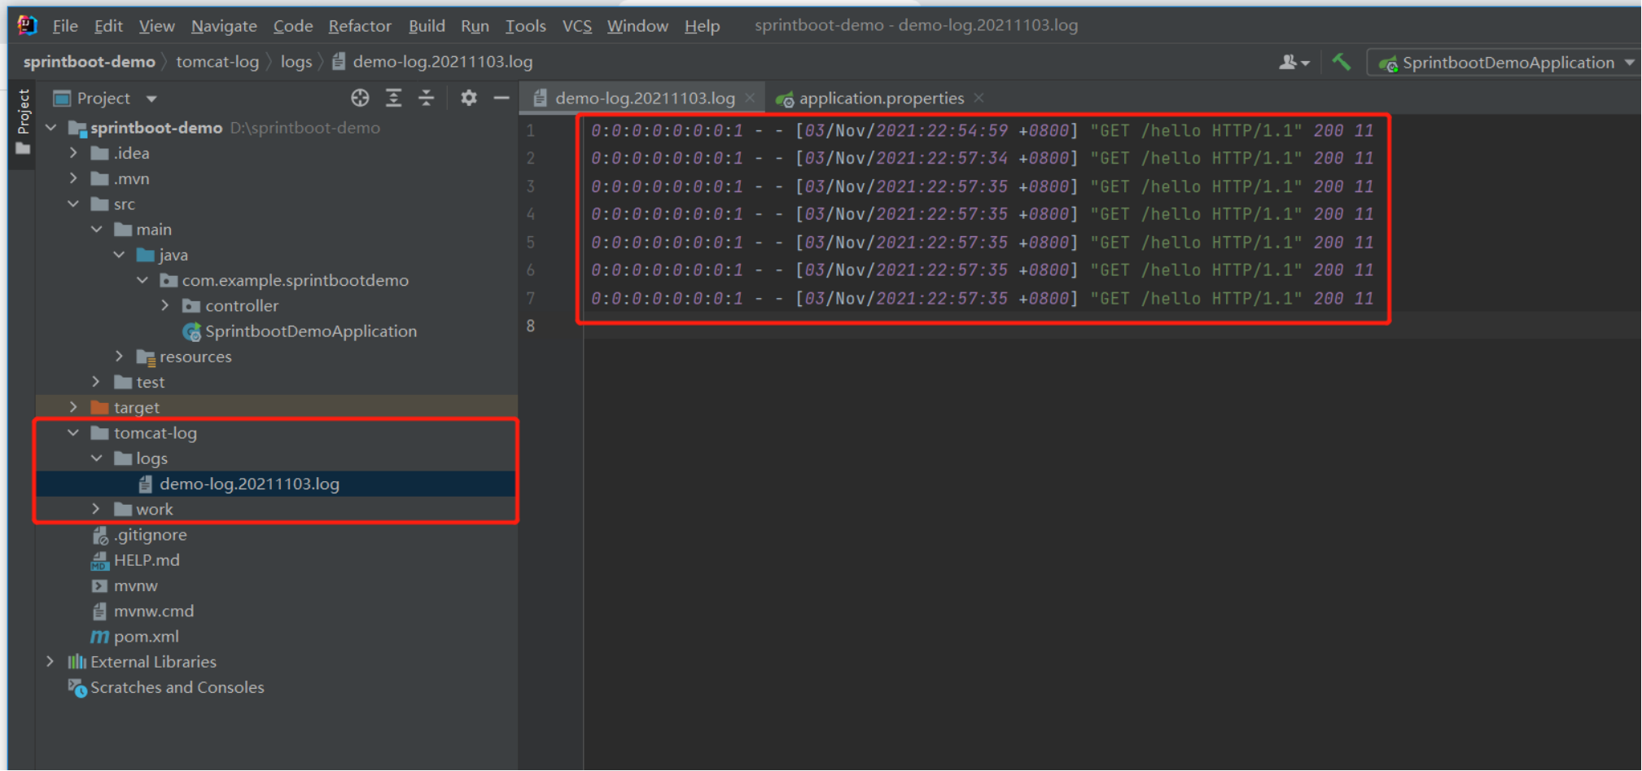
Task: Click the Collapse All icon
Action: coord(427,99)
